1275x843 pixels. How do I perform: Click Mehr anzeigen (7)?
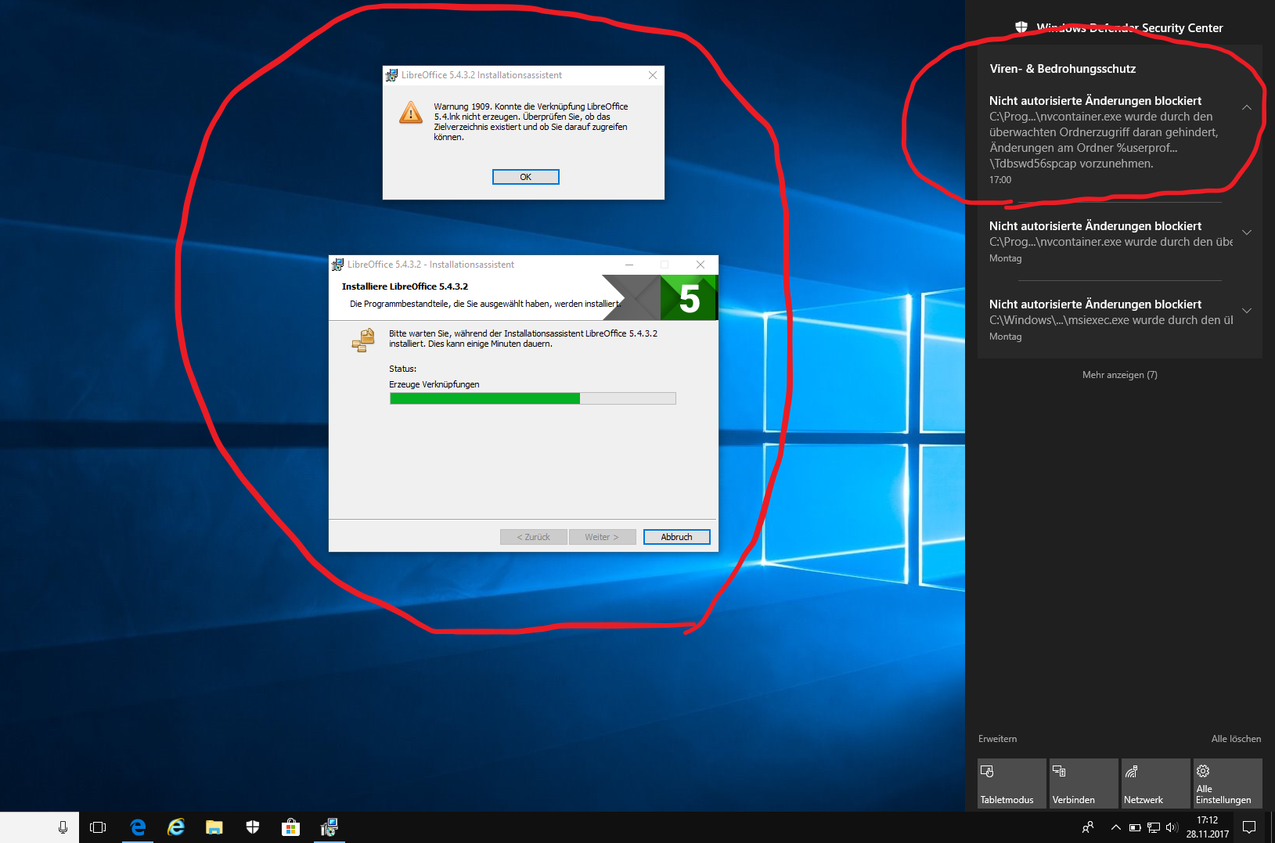click(x=1119, y=375)
